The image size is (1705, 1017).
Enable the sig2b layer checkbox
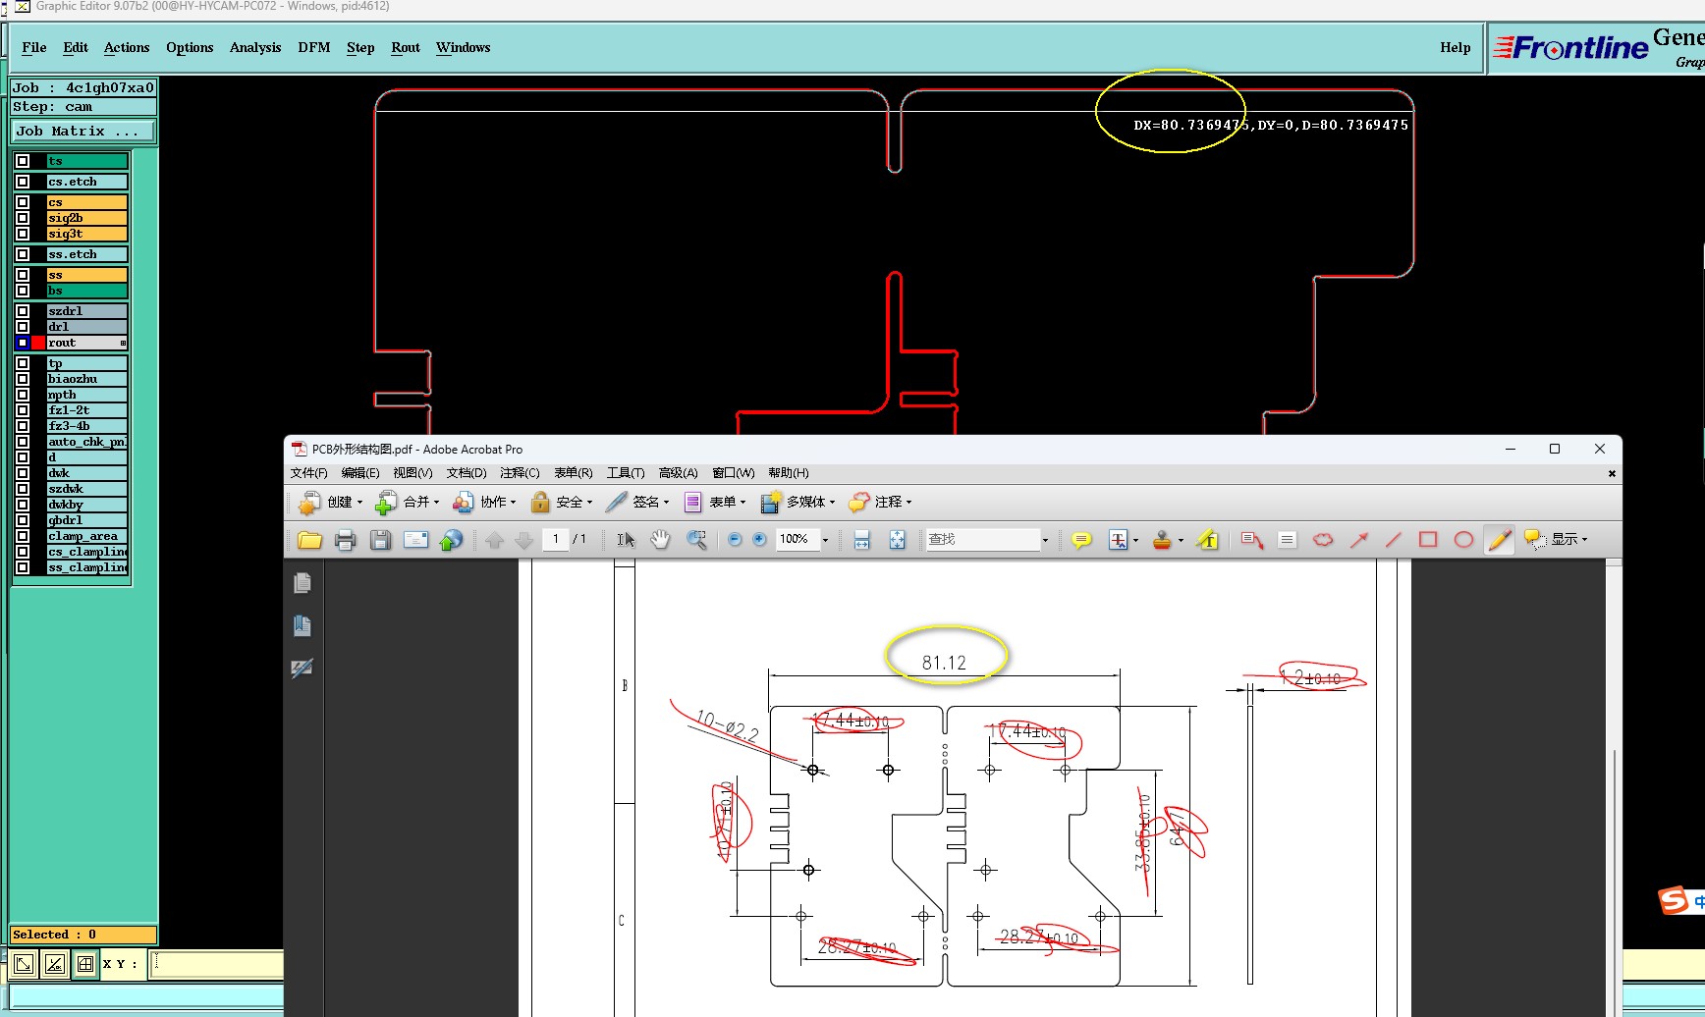pyautogui.click(x=23, y=218)
